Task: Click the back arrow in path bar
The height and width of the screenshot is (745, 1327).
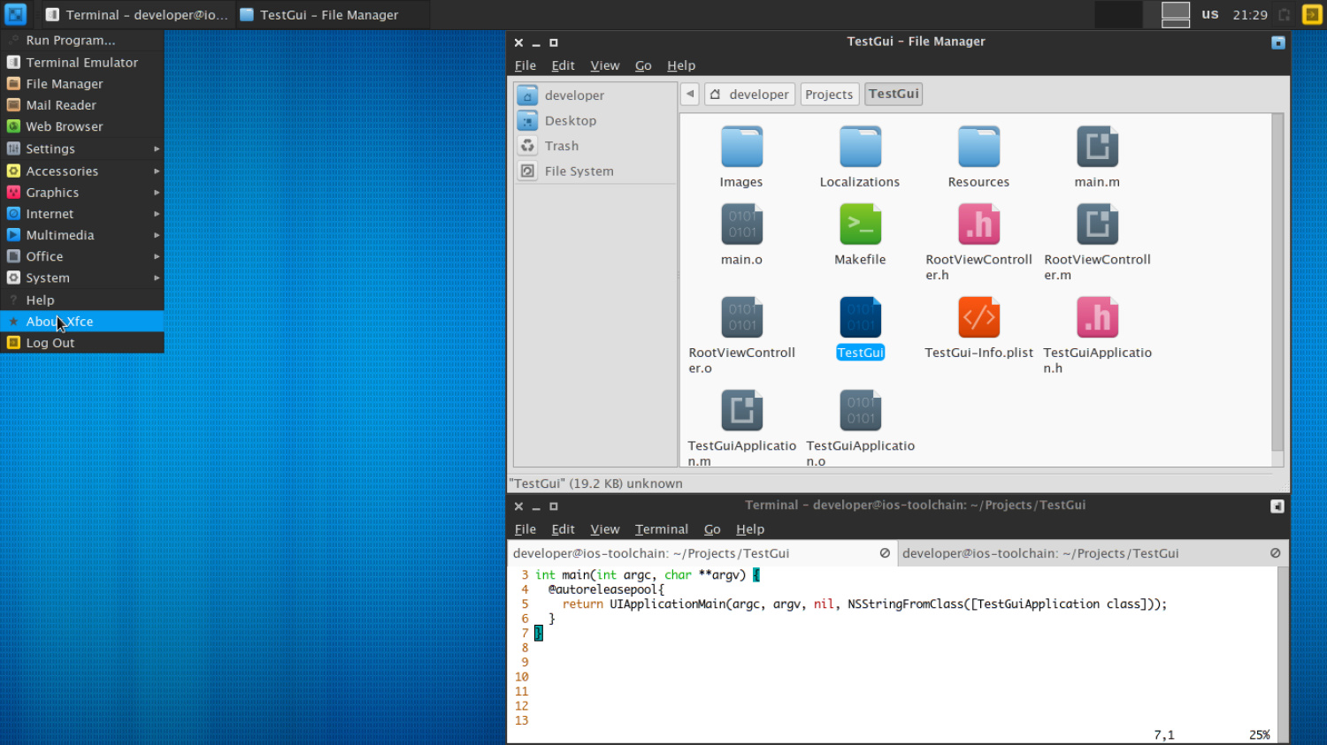Action: point(690,94)
